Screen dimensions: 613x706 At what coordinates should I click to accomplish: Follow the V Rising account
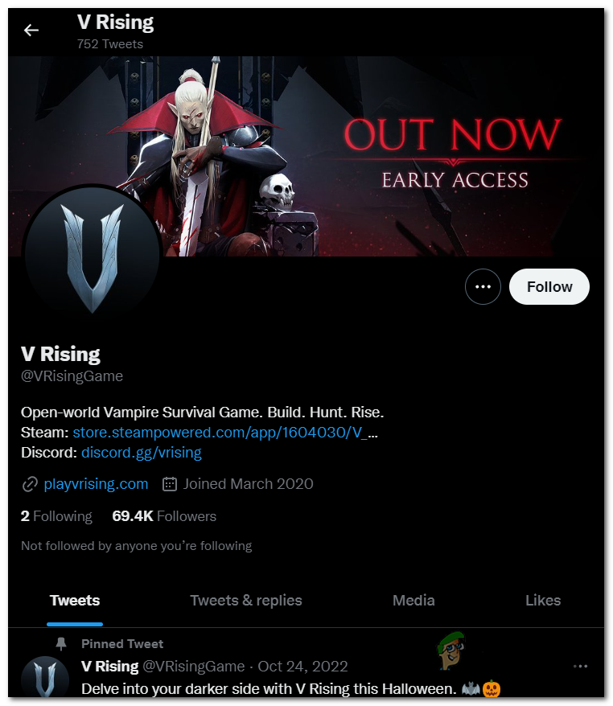[549, 287]
